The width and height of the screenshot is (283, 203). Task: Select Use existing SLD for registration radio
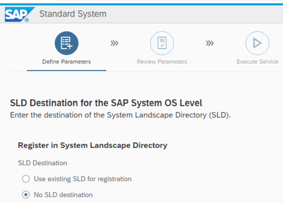click(x=26, y=179)
